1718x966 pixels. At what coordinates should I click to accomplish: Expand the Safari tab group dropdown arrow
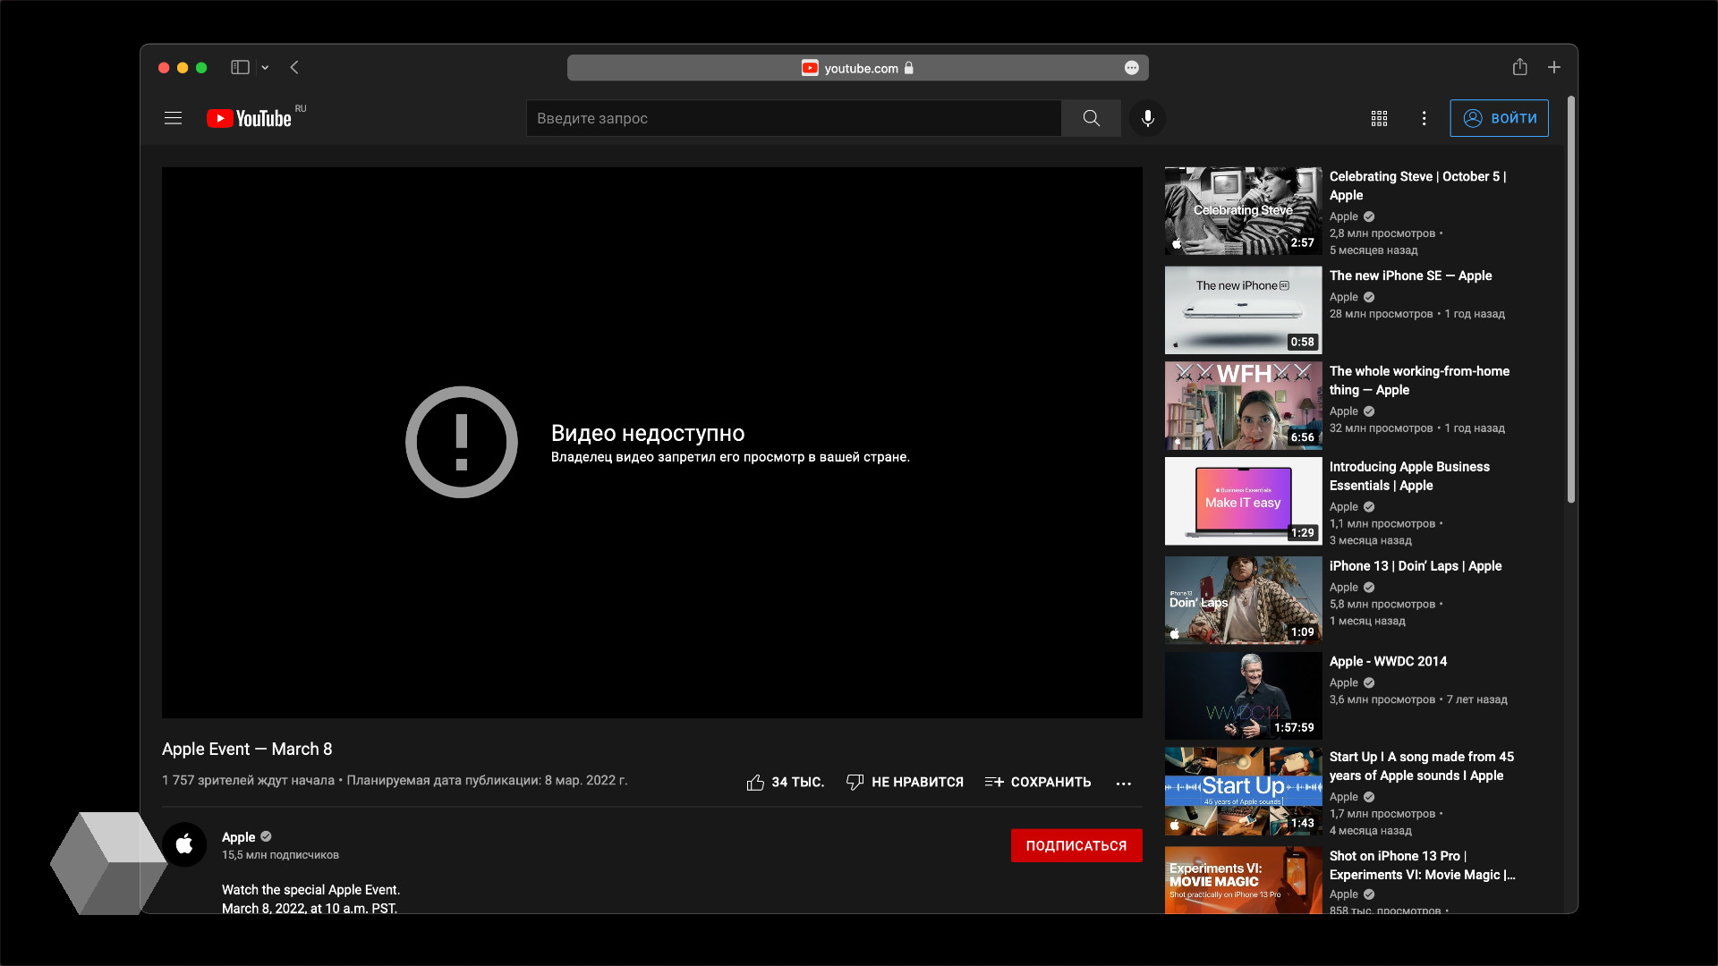(265, 67)
